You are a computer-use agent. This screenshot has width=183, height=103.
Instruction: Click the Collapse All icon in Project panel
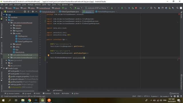pyautogui.click(x=28, y=11)
